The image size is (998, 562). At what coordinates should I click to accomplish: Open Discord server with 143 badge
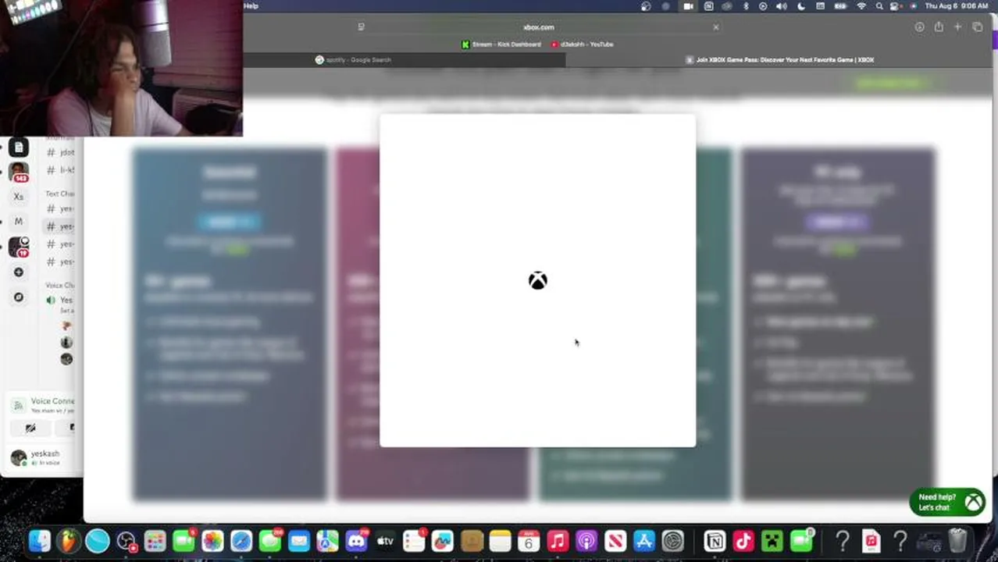pos(19,171)
